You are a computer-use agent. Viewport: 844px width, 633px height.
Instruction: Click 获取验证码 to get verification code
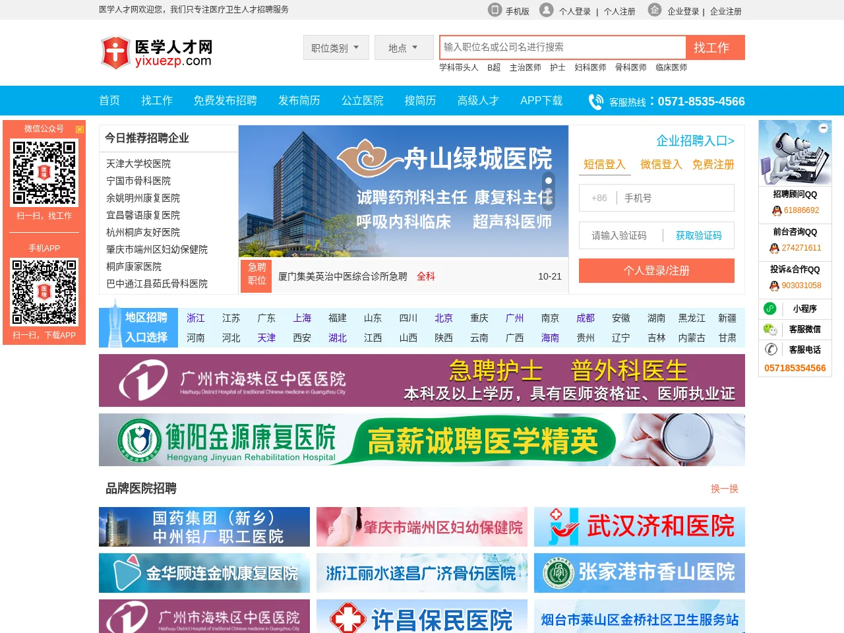699,235
